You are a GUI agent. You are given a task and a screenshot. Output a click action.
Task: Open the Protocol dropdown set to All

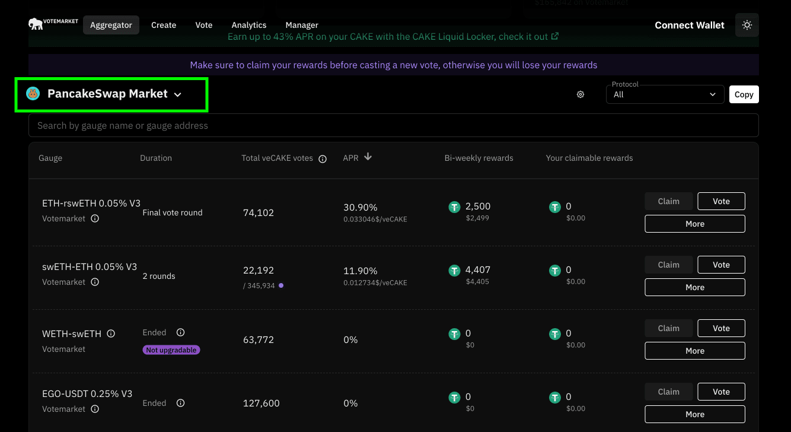[x=665, y=94]
